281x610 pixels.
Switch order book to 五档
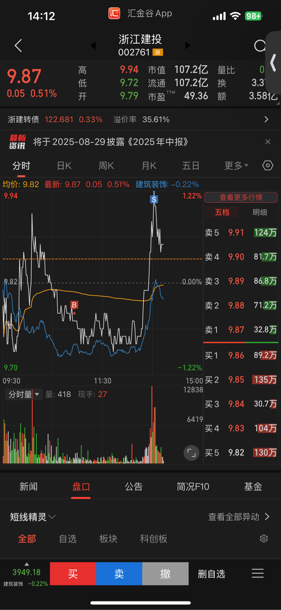(222, 212)
